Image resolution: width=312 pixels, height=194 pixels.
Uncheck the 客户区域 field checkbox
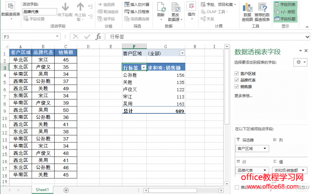point(236,74)
